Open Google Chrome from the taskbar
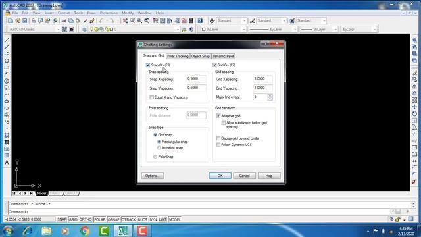 [x=85, y=231]
